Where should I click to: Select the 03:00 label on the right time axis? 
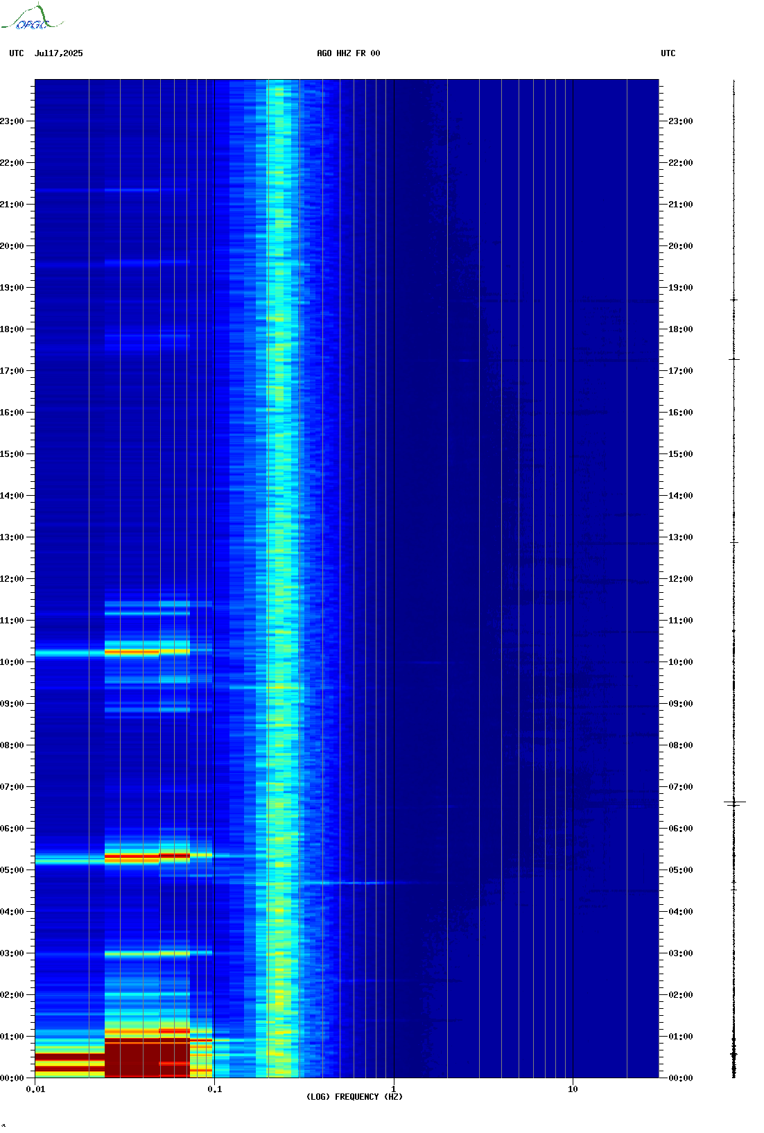tap(681, 953)
